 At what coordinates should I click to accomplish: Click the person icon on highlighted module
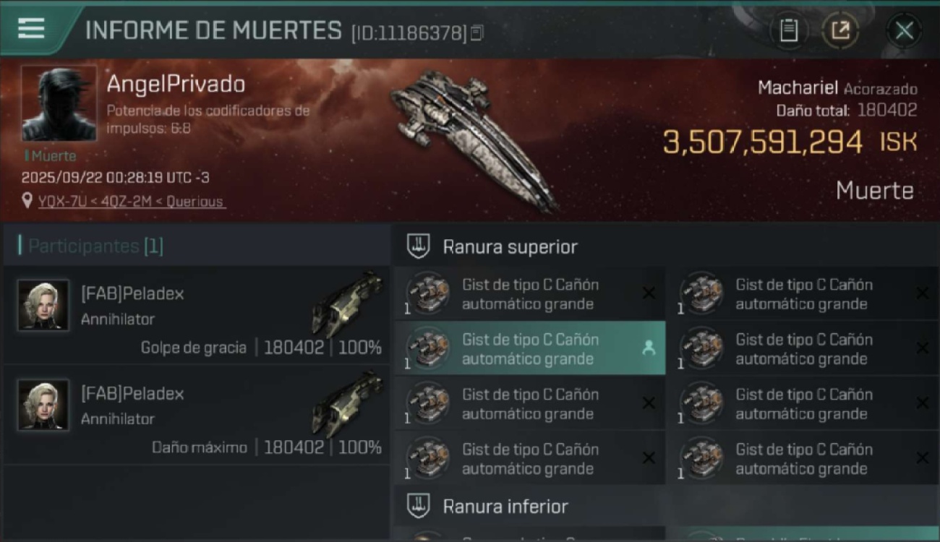click(x=649, y=348)
